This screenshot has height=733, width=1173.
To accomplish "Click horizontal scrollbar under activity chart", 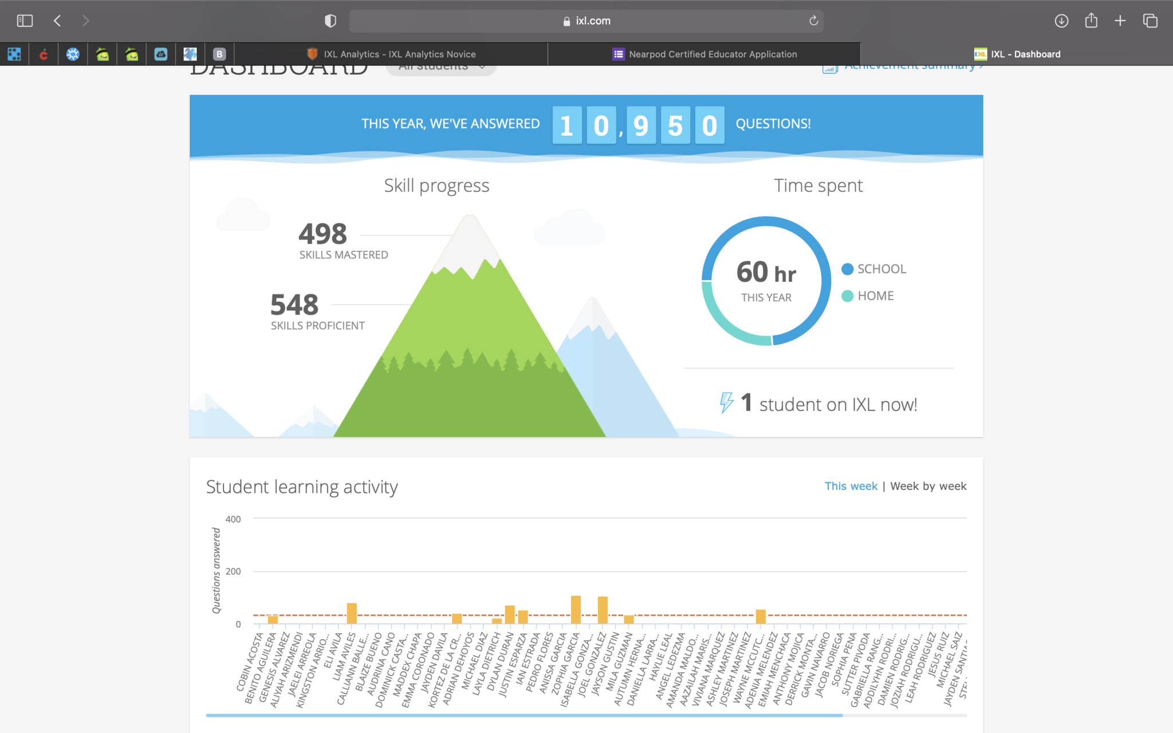I will point(524,715).
